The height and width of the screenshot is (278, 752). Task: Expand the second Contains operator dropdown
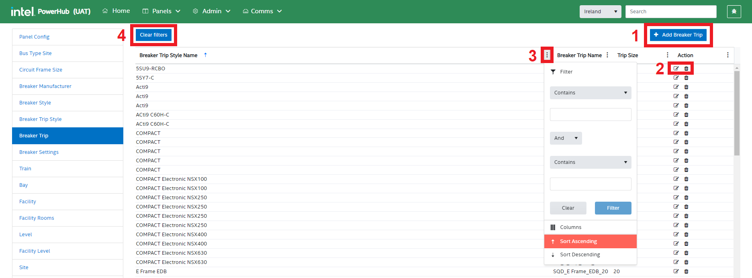tap(590, 162)
